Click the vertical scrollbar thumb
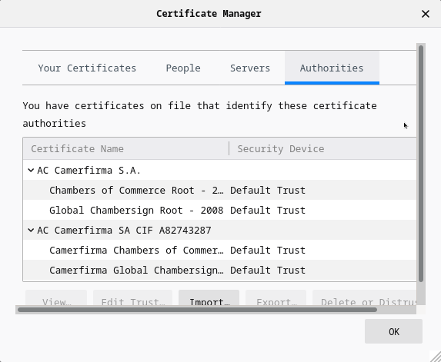This screenshot has width=441, height=362. (421, 164)
